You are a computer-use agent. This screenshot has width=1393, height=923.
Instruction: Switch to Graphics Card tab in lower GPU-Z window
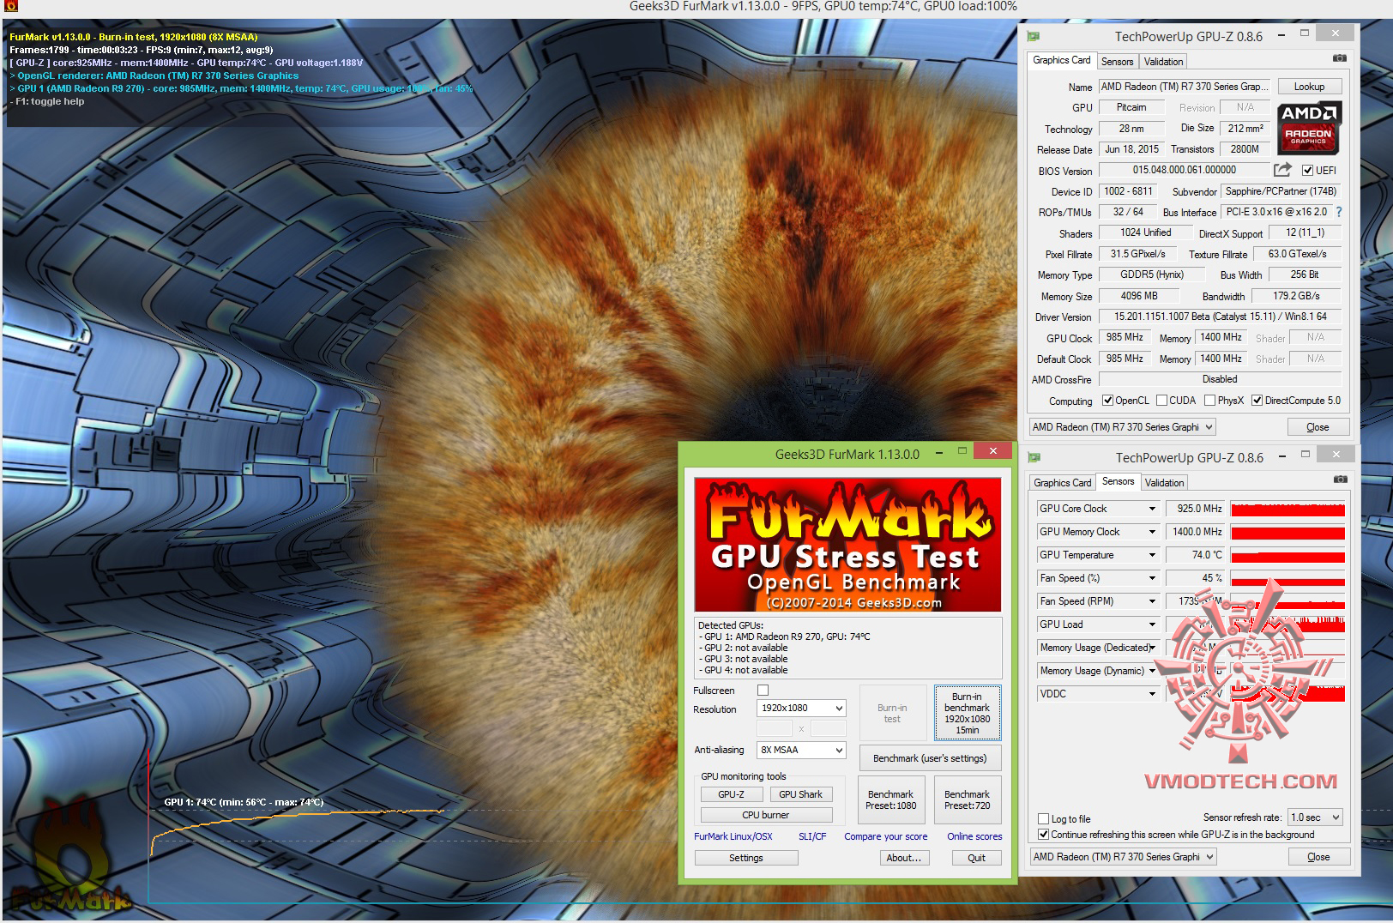tap(1062, 483)
